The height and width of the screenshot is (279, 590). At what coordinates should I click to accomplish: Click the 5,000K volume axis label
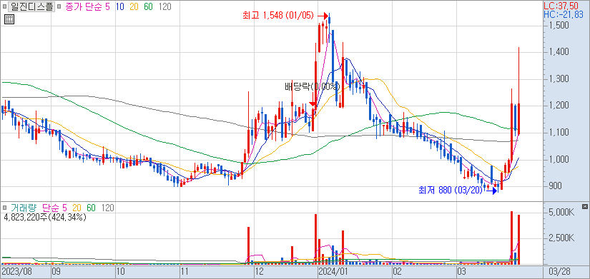point(561,213)
